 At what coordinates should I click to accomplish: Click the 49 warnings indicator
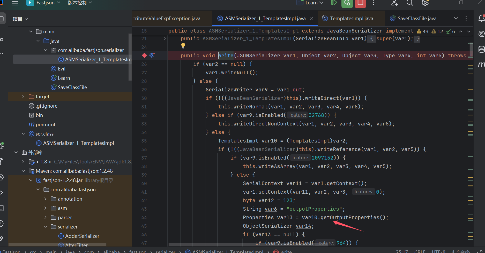coord(422,31)
